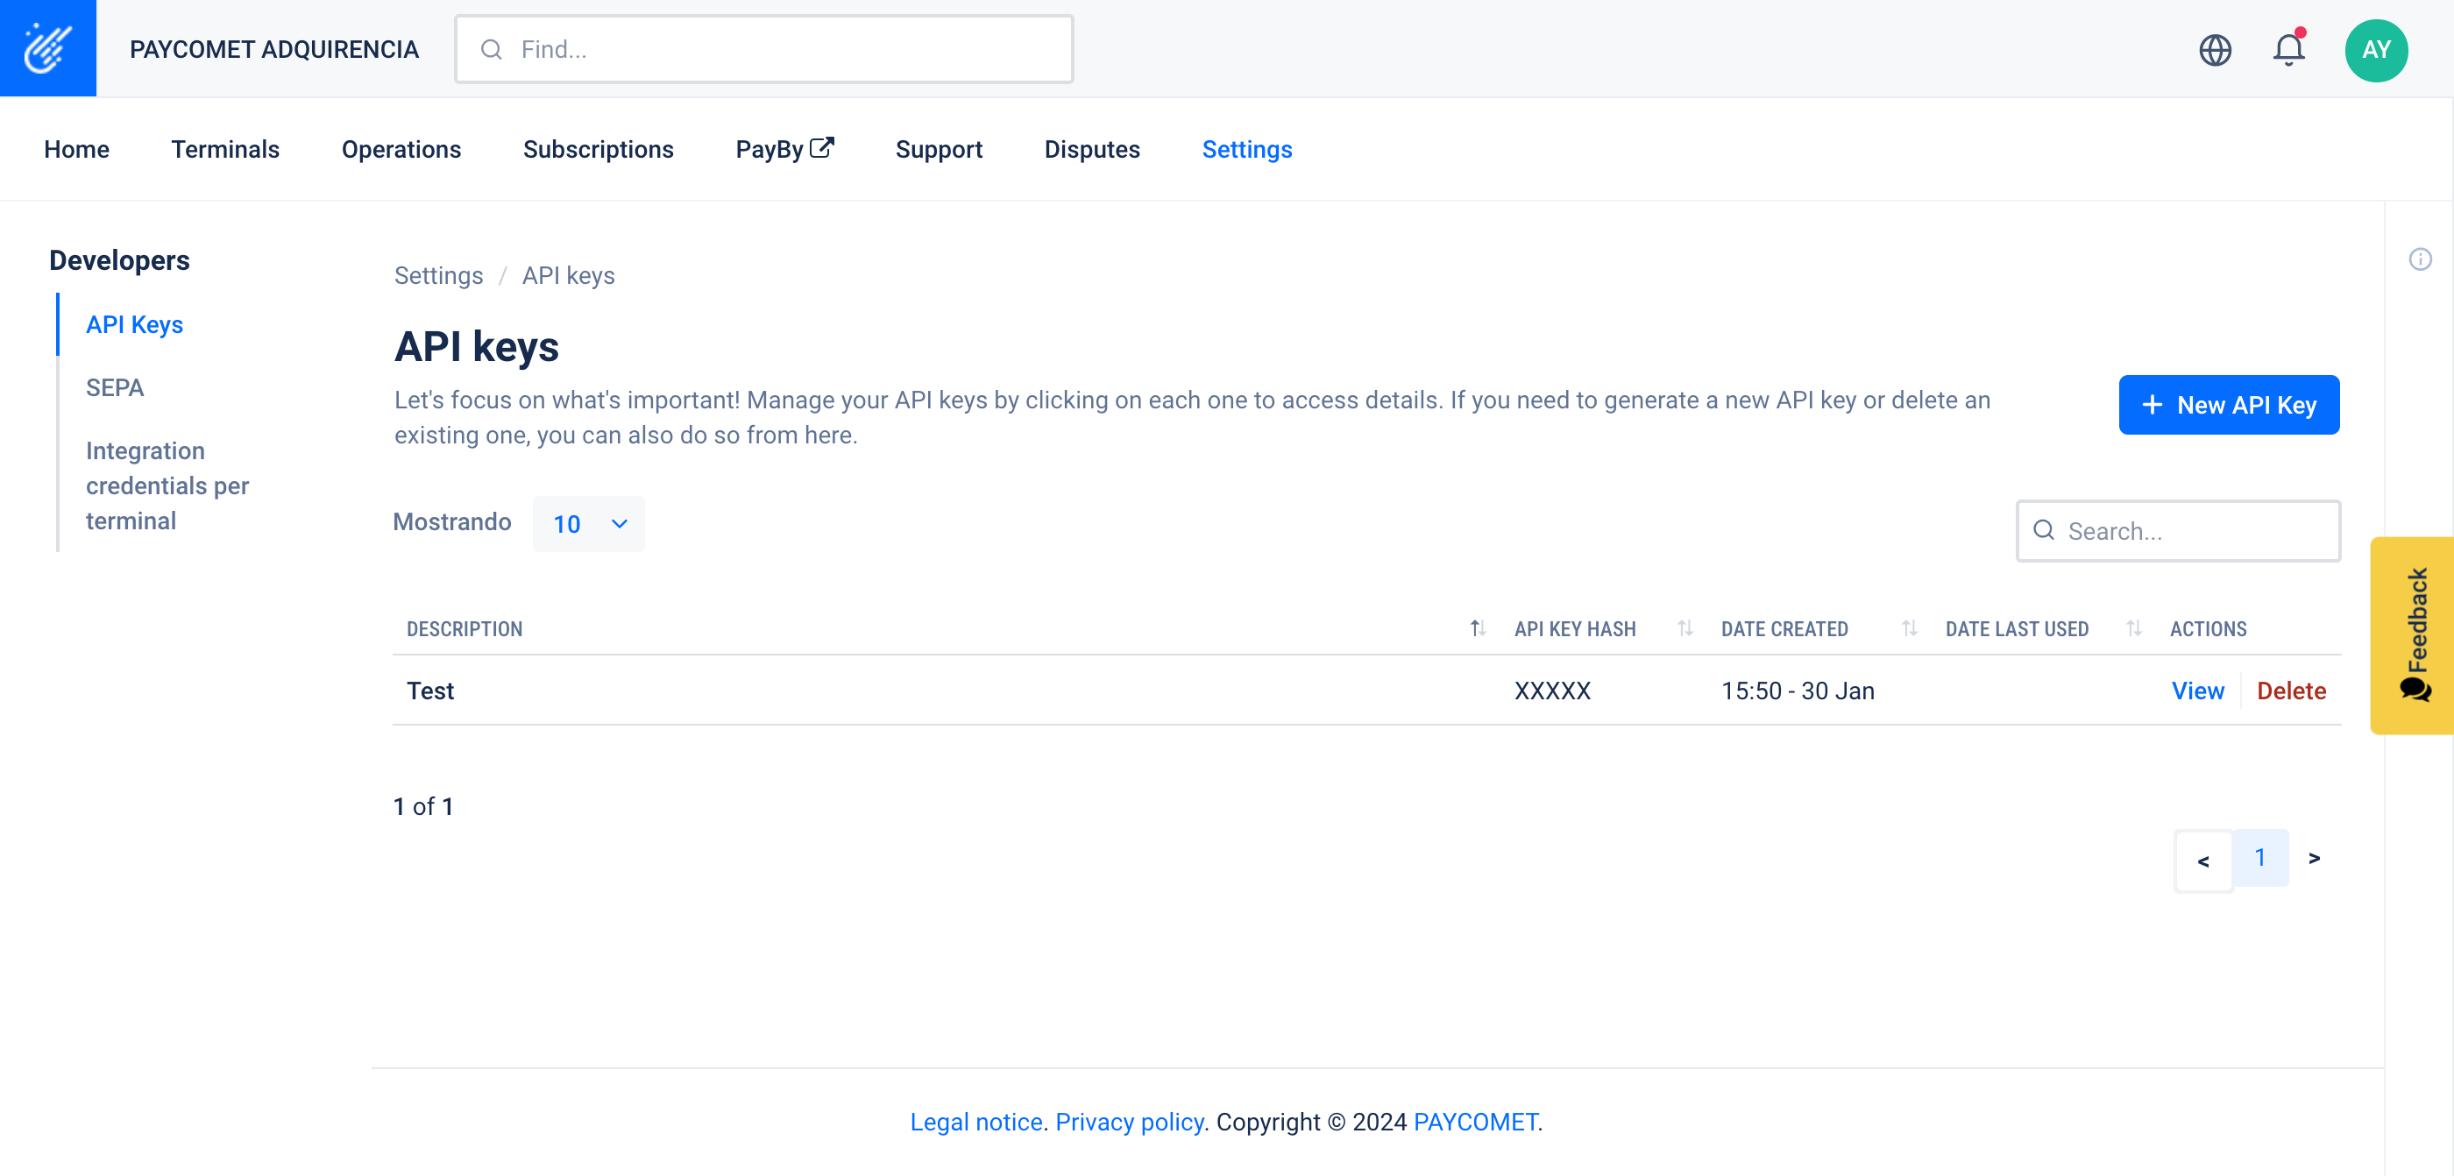Go to previous page arrow
This screenshot has width=2454, height=1176.
2203,861
